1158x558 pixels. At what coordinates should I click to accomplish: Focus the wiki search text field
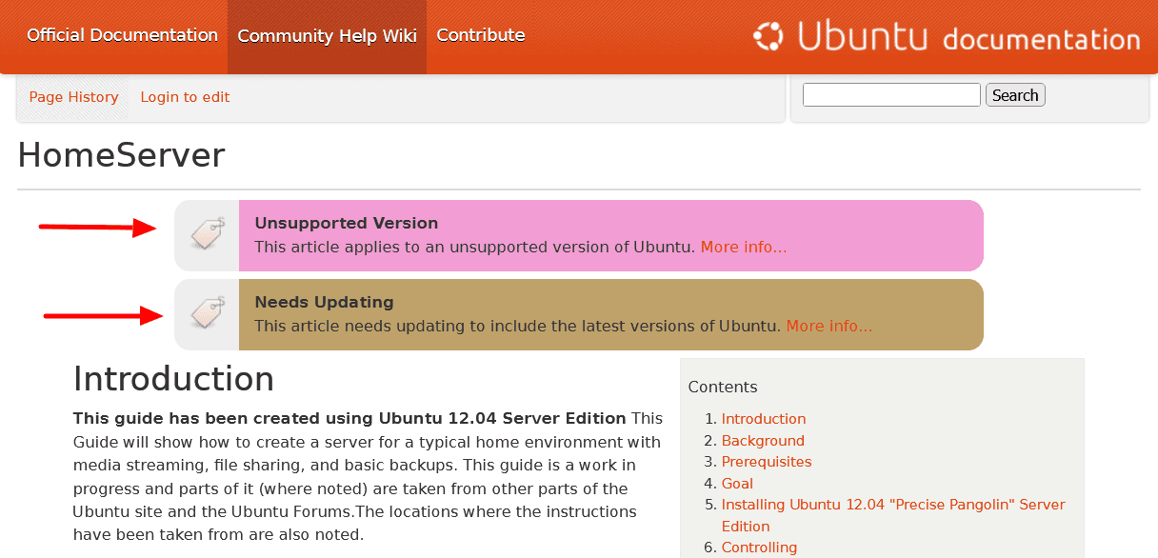890,95
